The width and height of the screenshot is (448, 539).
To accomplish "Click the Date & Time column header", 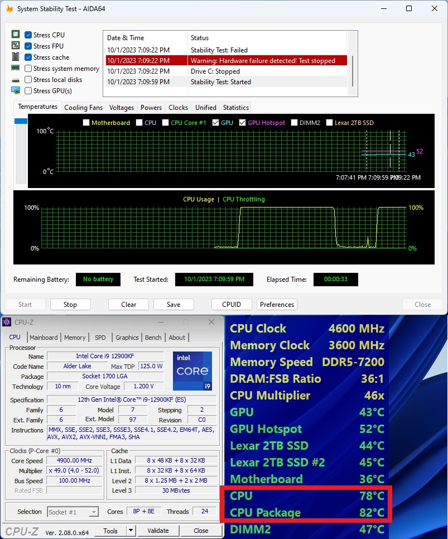I will [x=146, y=38].
